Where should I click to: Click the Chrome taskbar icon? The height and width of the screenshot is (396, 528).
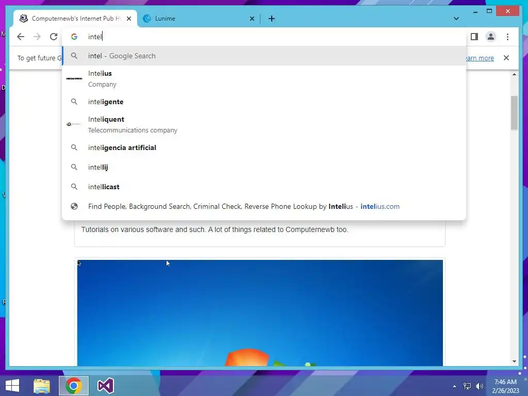[x=74, y=386]
